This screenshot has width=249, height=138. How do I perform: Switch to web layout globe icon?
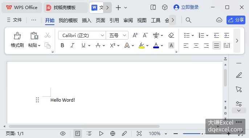113,134
